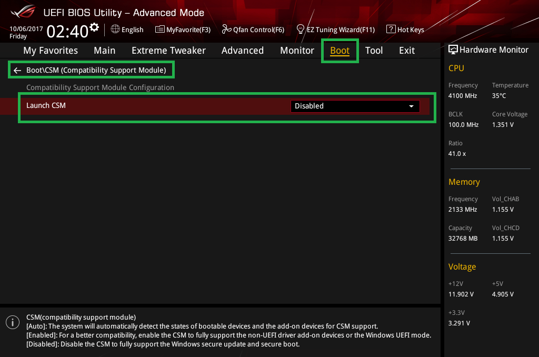Click Qfan Control(F6) label
Viewport: 539px width, 357px height.
coord(258,30)
